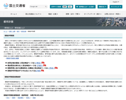Open こちら link for 用途変更の弾力化

pos(40,65)
